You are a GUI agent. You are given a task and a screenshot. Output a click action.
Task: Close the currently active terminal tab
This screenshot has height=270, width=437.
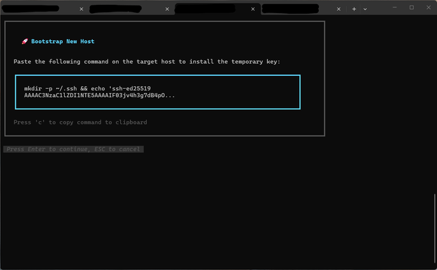[x=253, y=9]
